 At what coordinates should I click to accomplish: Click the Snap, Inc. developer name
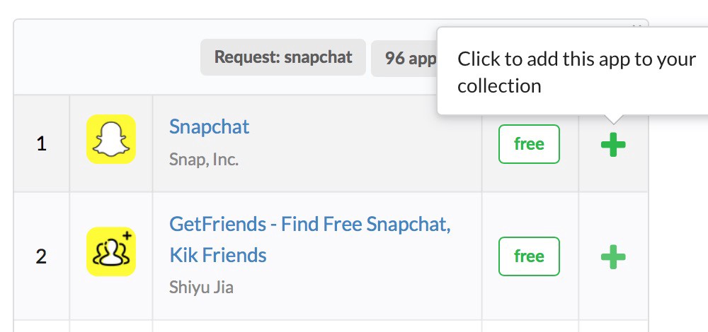204,160
